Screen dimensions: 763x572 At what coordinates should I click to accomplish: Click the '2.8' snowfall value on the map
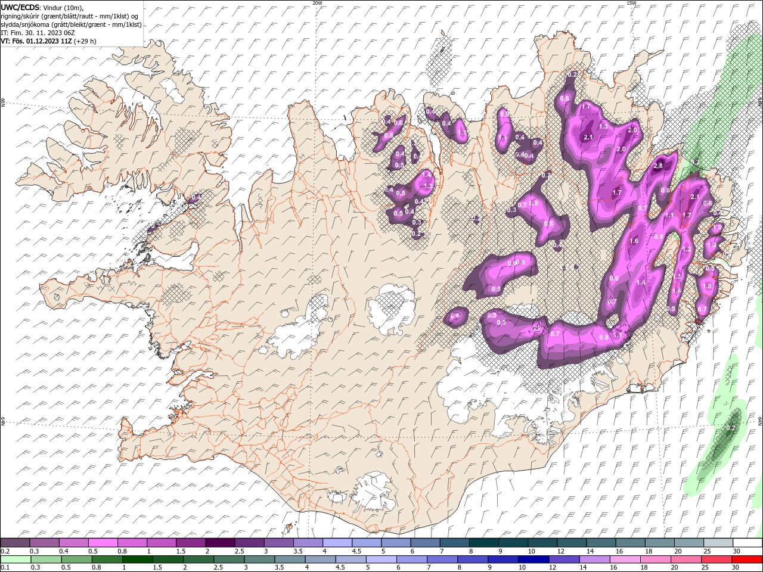coord(659,166)
